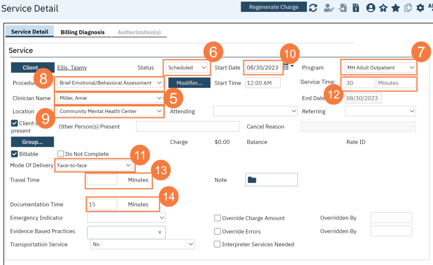Open the Note folder icon
The height and width of the screenshot is (265, 433).
click(x=252, y=180)
